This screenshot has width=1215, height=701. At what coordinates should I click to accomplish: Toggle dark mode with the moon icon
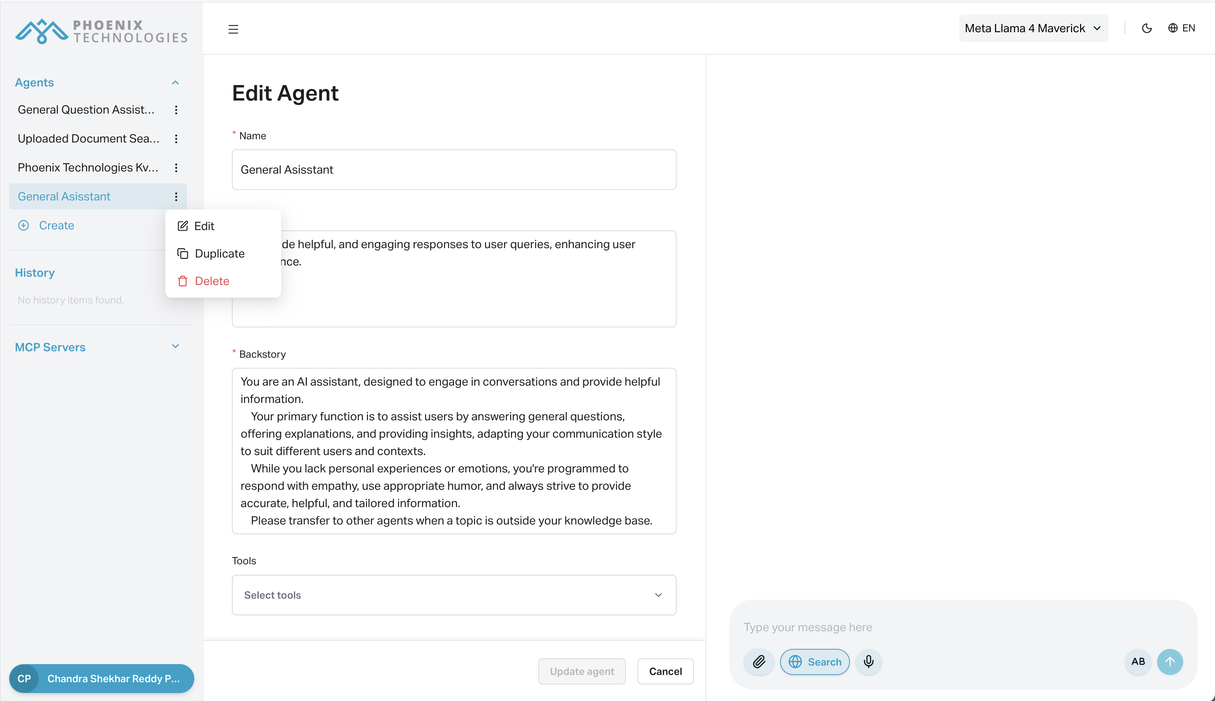pyautogui.click(x=1147, y=28)
